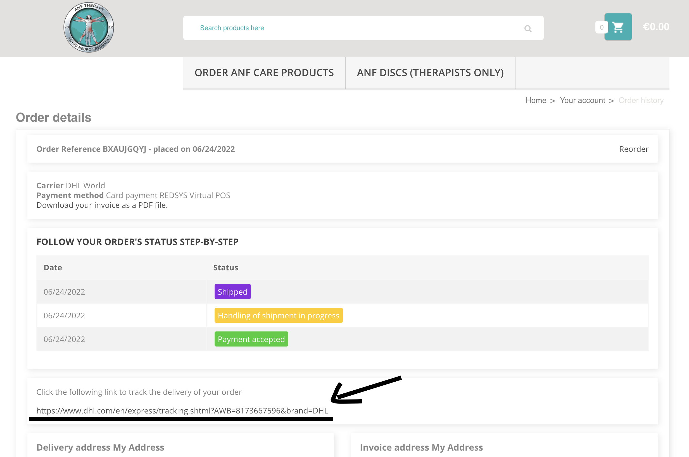Open ANF DISCS (THERAPISTS ONLY) menu
689x457 pixels.
(x=430, y=73)
